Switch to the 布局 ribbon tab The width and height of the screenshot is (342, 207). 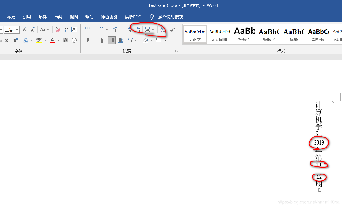pyautogui.click(x=11, y=17)
